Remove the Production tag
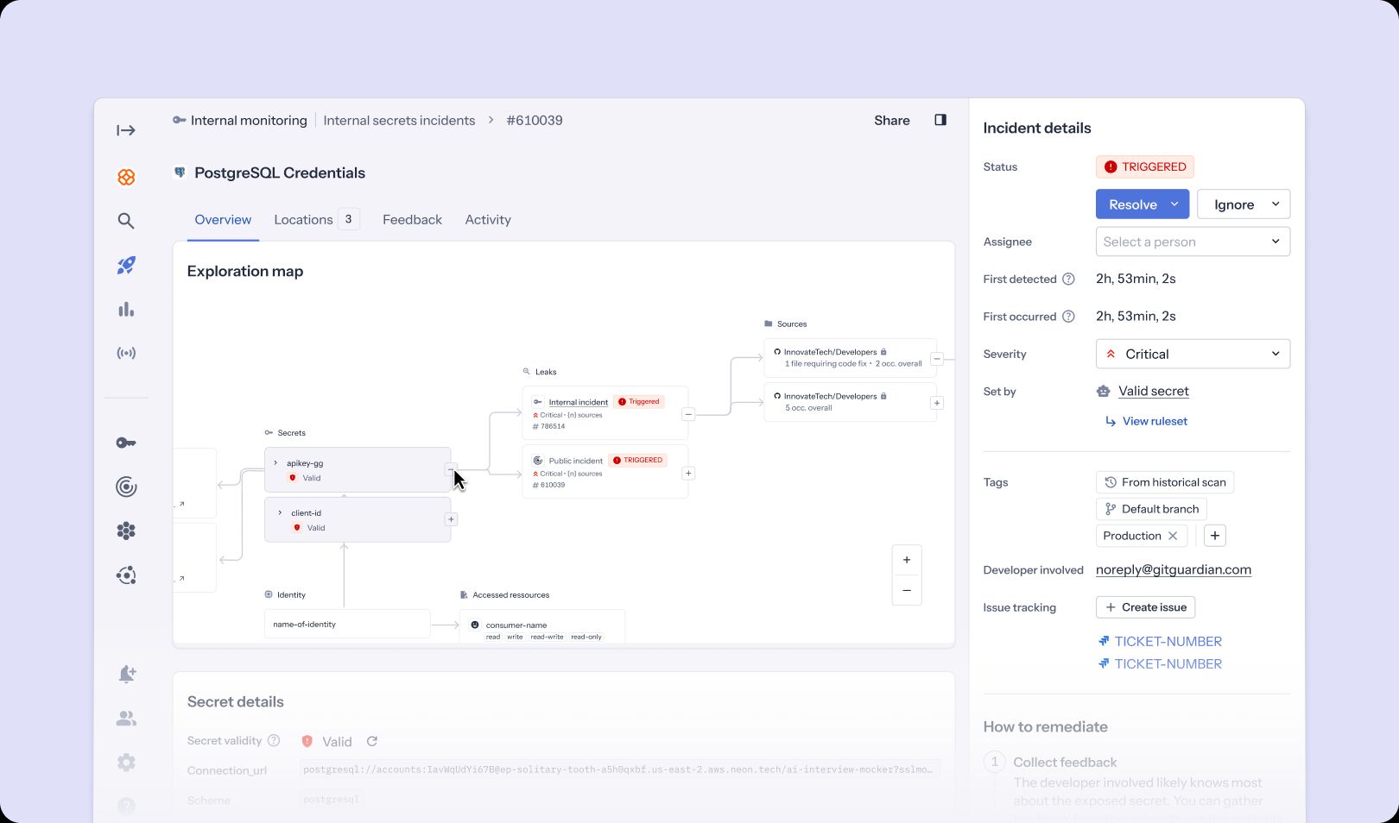The height and width of the screenshot is (823, 1399). (1173, 536)
